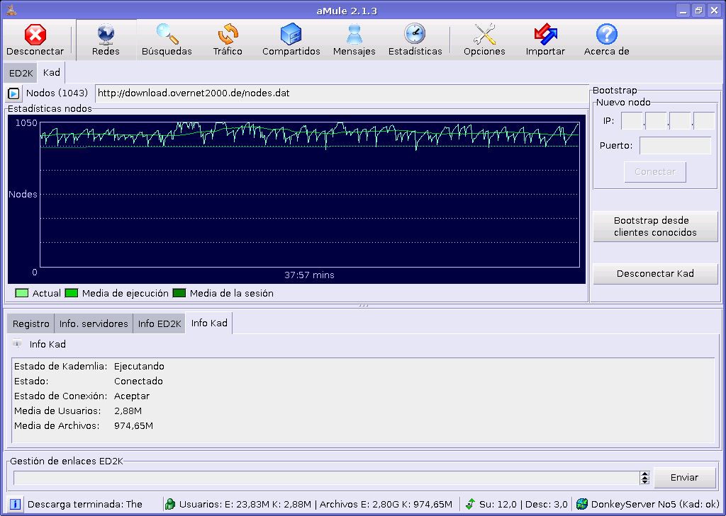Open the Acerca de dialog

(606, 40)
